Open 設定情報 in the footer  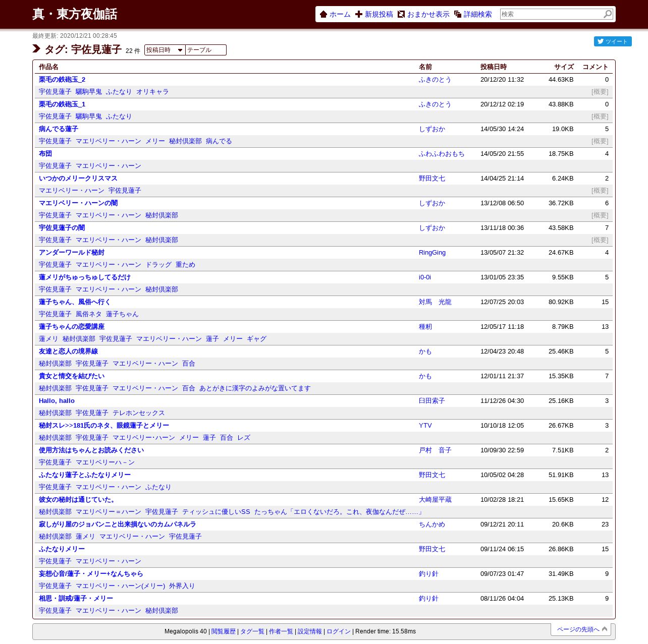pyautogui.click(x=309, y=631)
